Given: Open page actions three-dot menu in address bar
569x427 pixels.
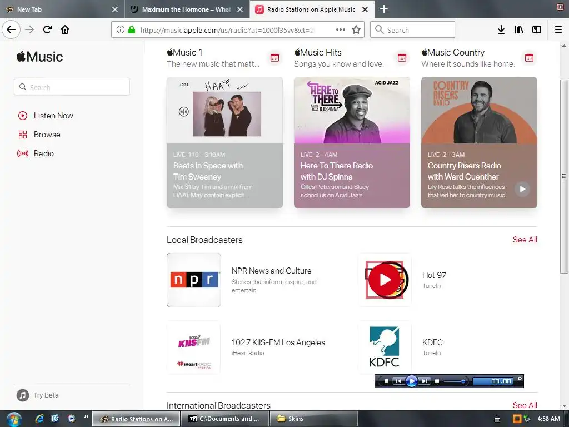Looking at the screenshot, I should 341,29.
